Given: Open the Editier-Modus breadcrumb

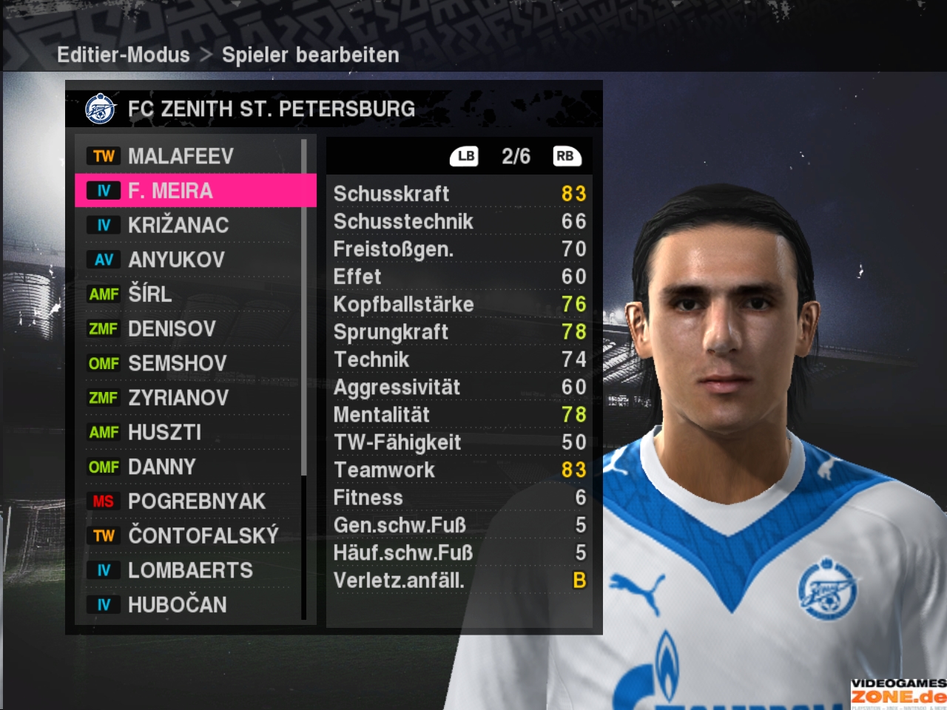Looking at the screenshot, I should (124, 55).
